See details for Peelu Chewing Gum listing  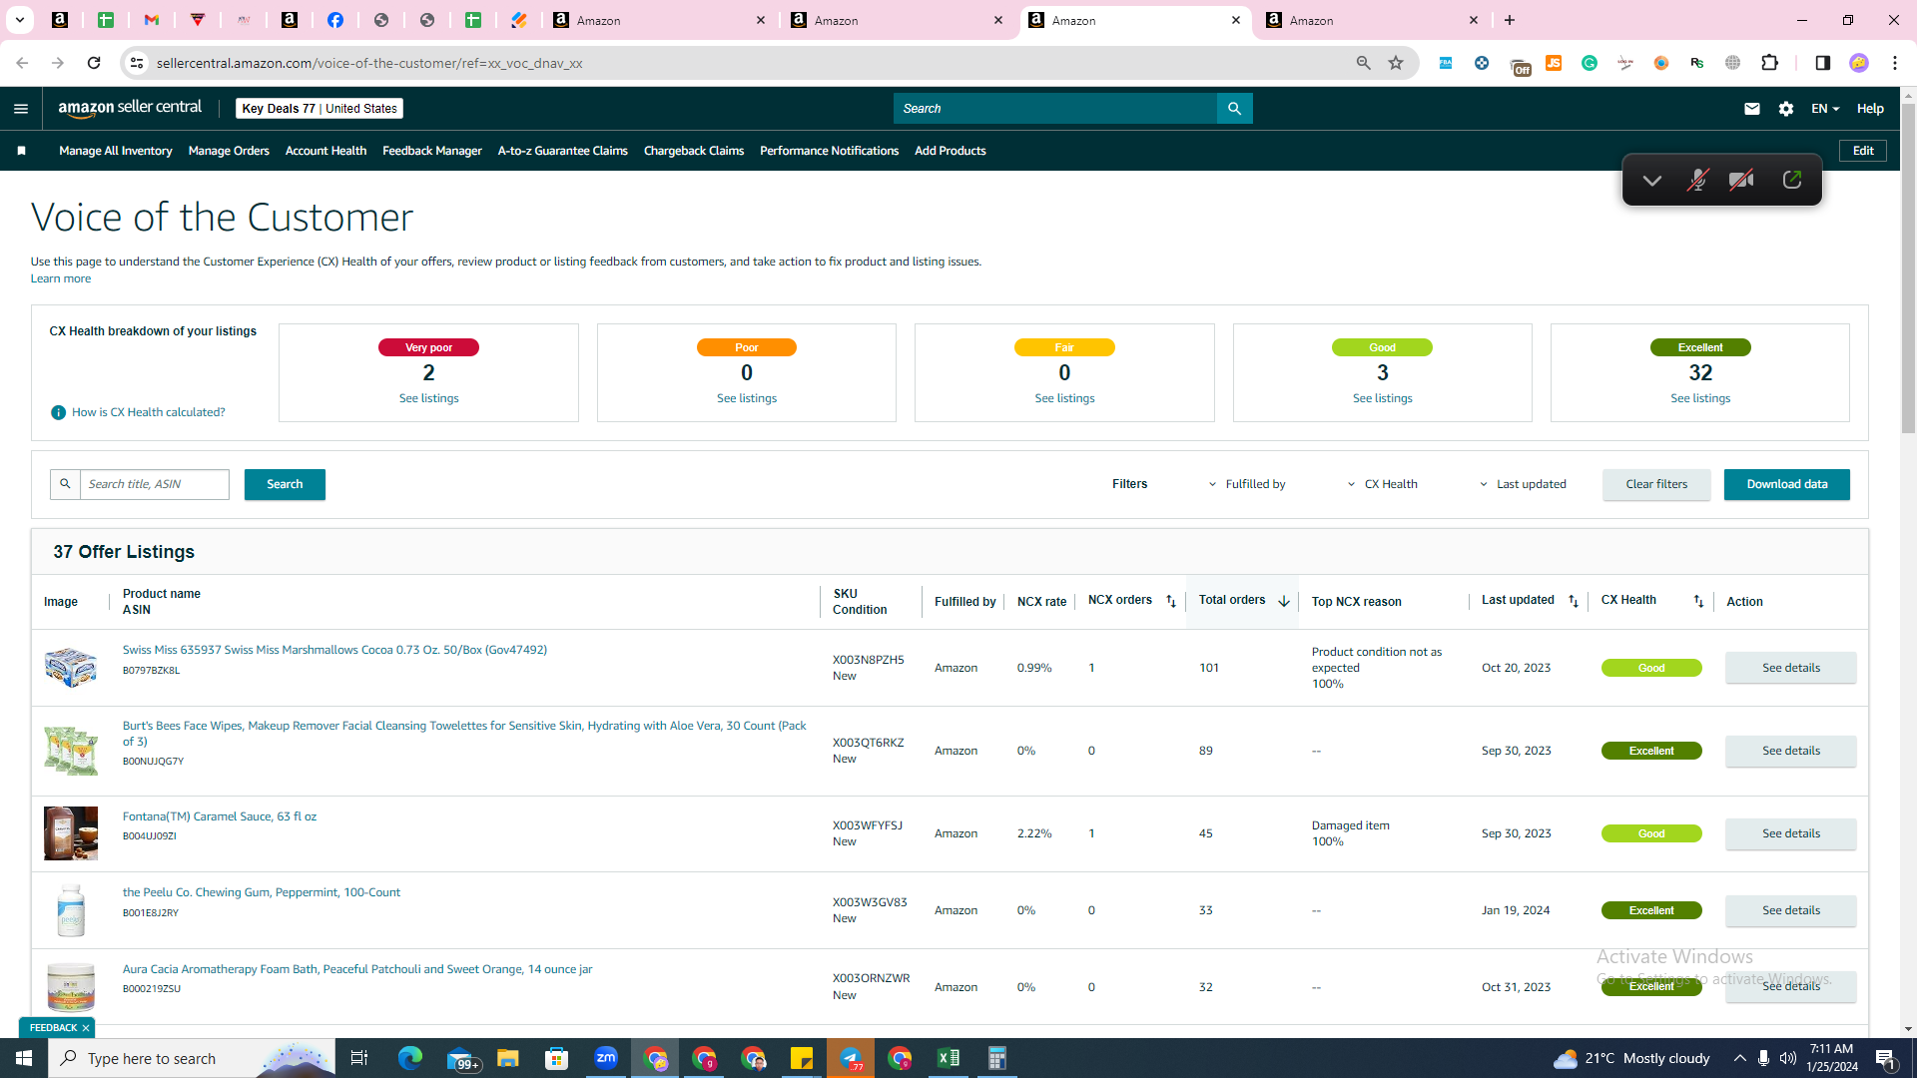1791,910
